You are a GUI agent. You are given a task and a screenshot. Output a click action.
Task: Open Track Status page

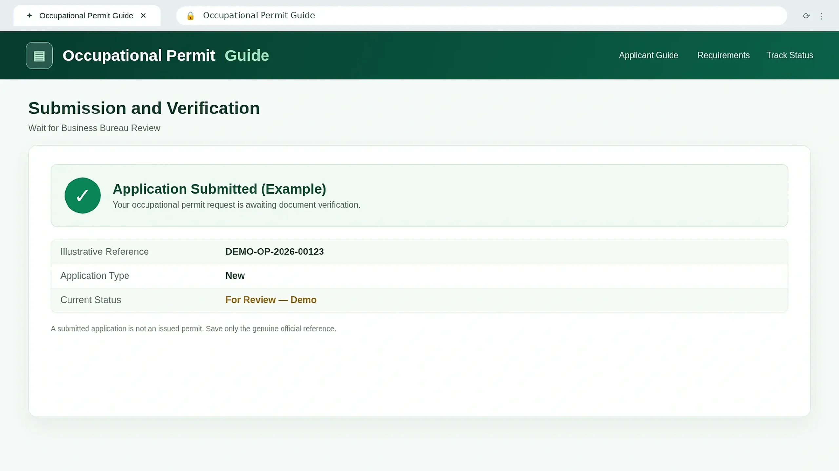tap(790, 55)
